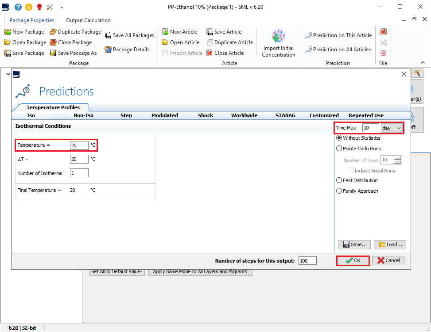Click the New Package icon
431x332 pixels.
tap(8, 32)
